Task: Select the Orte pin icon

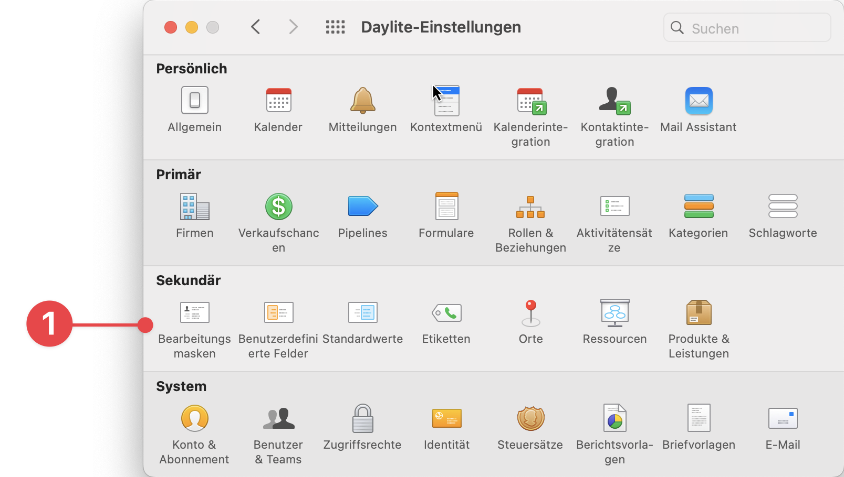Action: pos(530,312)
